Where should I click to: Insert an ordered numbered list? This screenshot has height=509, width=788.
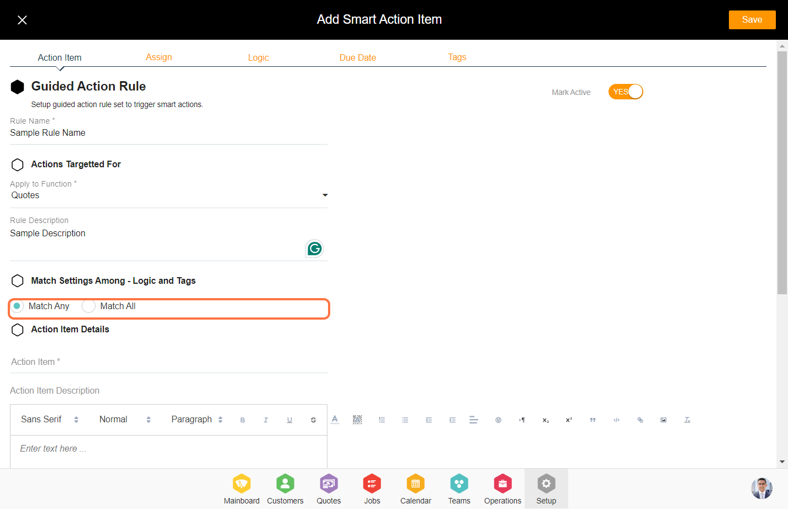pyautogui.click(x=382, y=420)
